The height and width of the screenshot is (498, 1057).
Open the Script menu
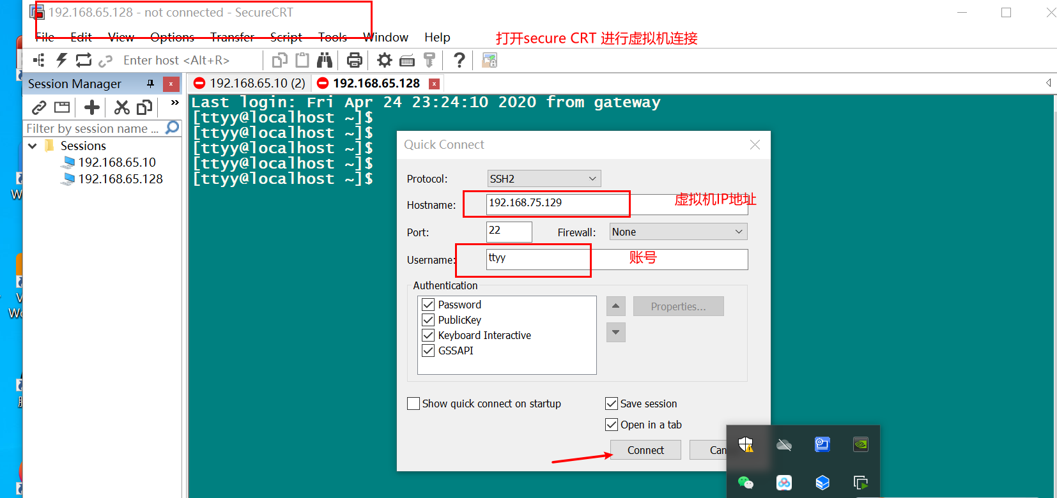[286, 37]
